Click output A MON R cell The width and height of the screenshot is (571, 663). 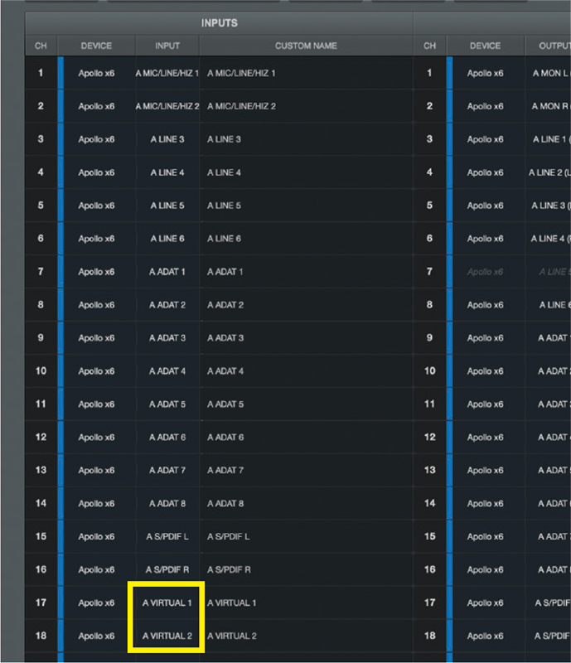[549, 106]
